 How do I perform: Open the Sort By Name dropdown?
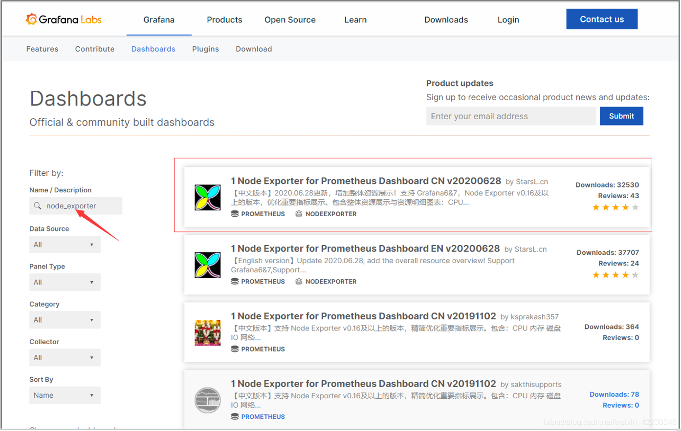pyautogui.click(x=65, y=395)
